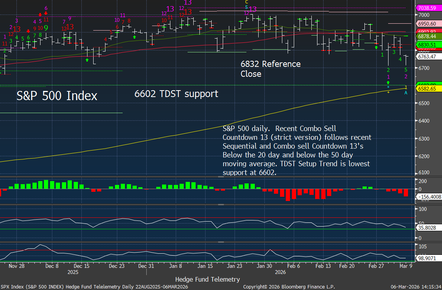Click the Hedge Fund Telemetry label
The image size is (442, 290).
coord(207,279)
